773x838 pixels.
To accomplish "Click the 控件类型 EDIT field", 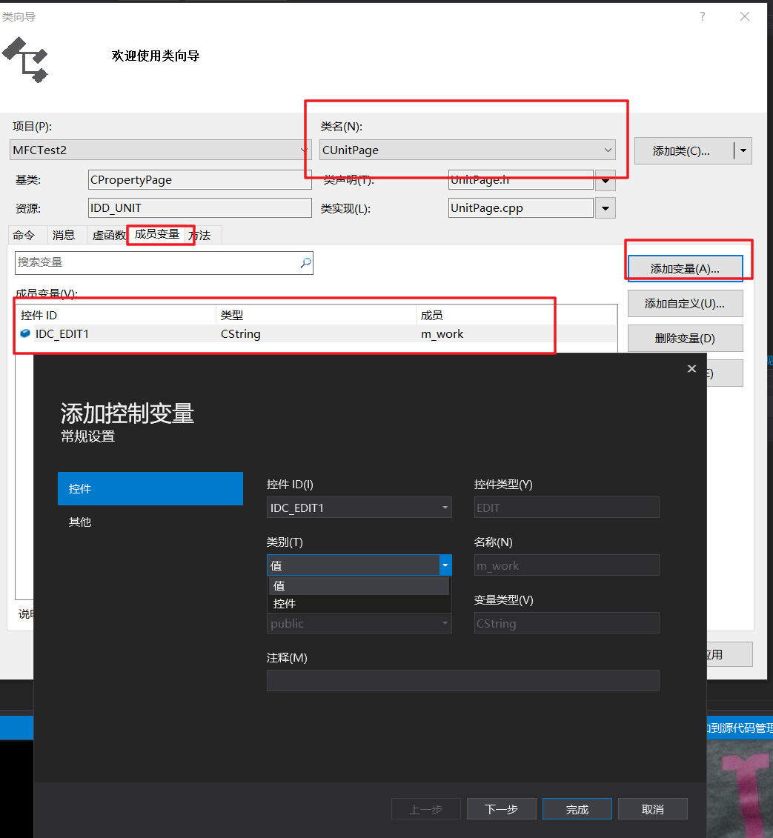I will pyautogui.click(x=567, y=508).
